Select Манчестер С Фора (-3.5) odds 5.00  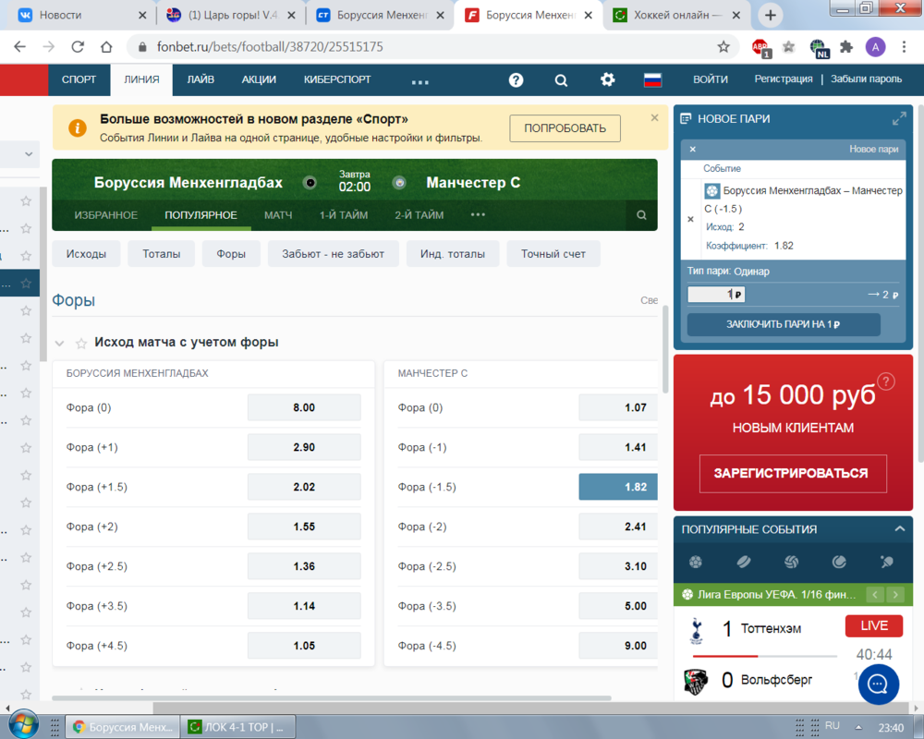click(x=617, y=606)
